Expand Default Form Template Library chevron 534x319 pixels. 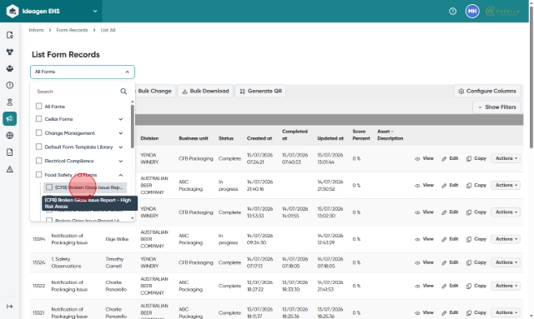point(120,147)
